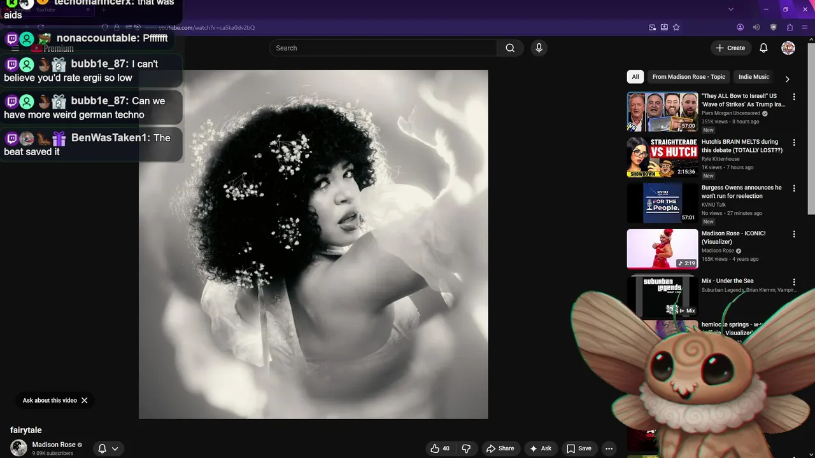
Task: Open the YouTube account avatar menu
Action: click(788, 48)
